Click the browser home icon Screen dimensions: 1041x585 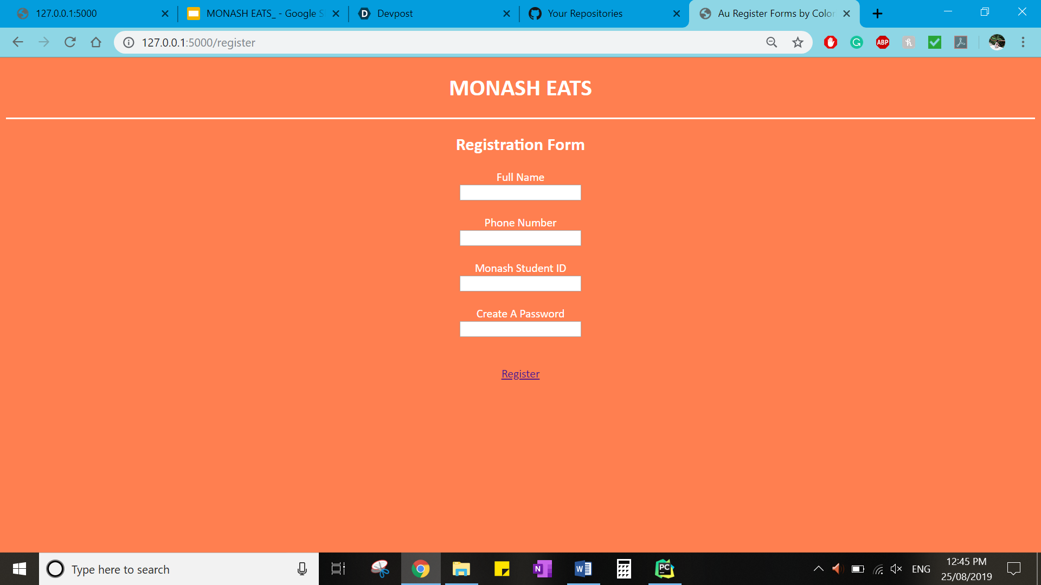click(96, 42)
